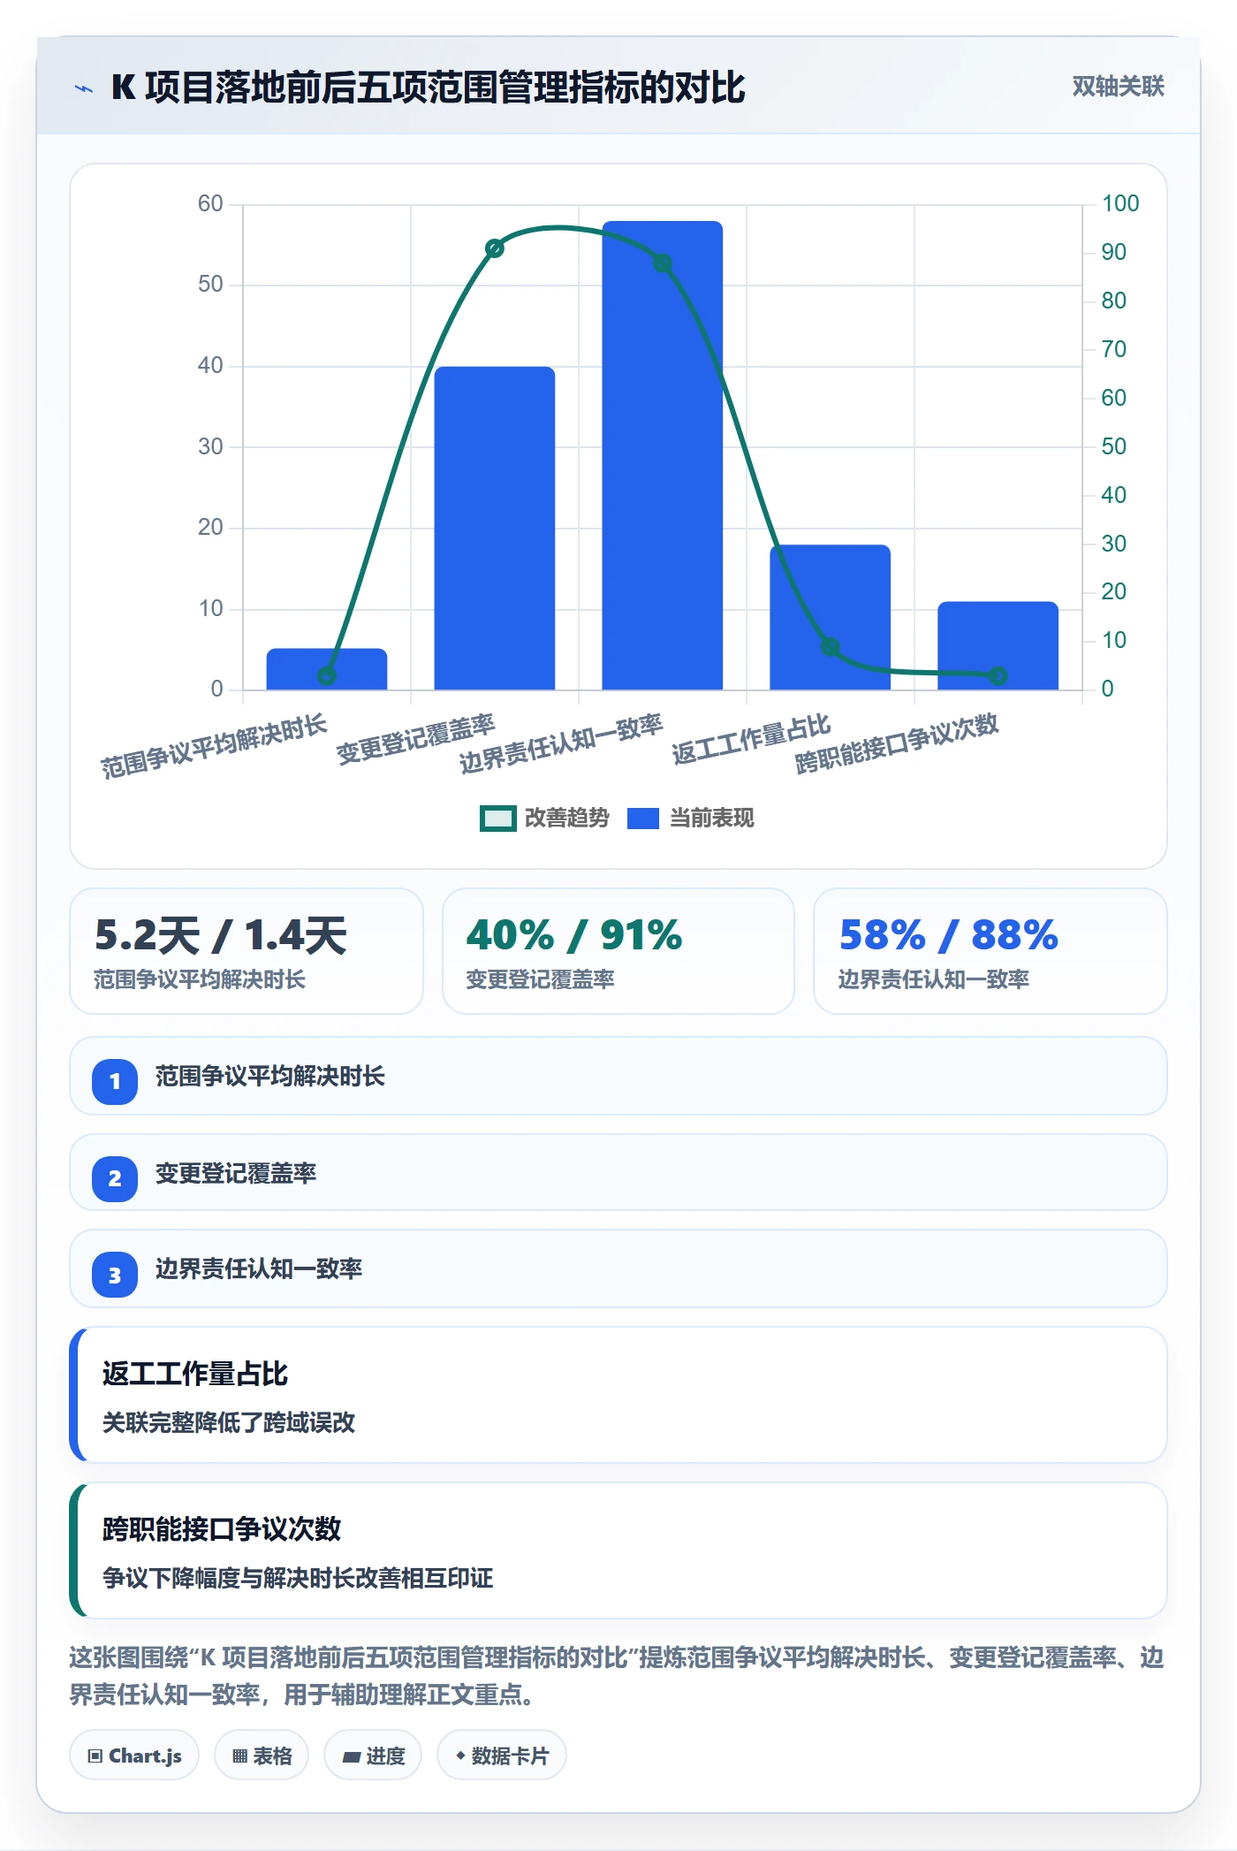Select list row 范围争议平均解决时长
Screen dimensions: 1237x1851
tap(618, 1077)
